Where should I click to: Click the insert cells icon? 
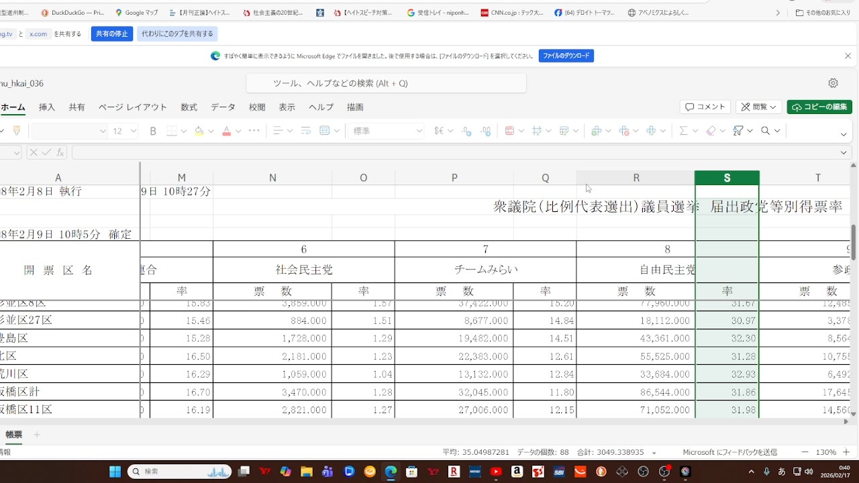pos(596,131)
